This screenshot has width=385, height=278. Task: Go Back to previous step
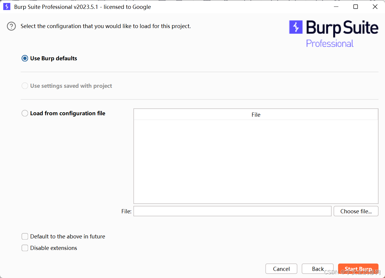click(x=318, y=269)
